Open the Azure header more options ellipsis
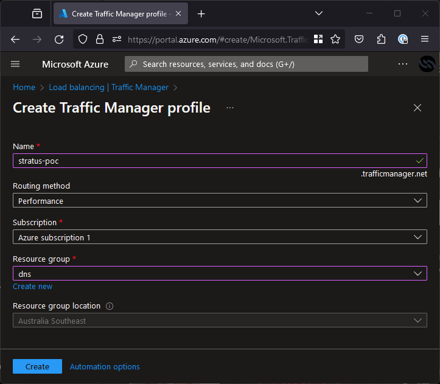The height and width of the screenshot is (384, 440). tap(403, 64)
